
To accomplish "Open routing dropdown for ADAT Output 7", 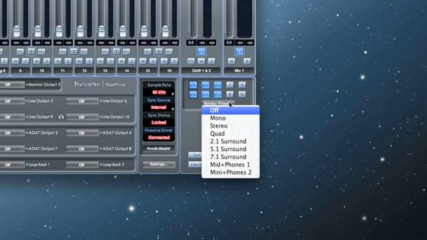I will pyautogui.click(x=12, y=149).
